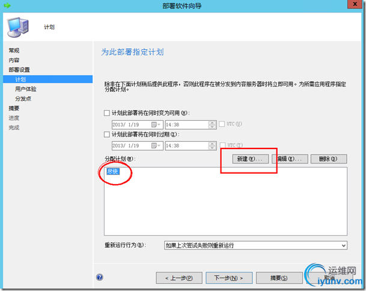Open calendar picker for availability date
The height and width of the screenshot is (291, 366).
pyautogui.click(x=156, y=124)
